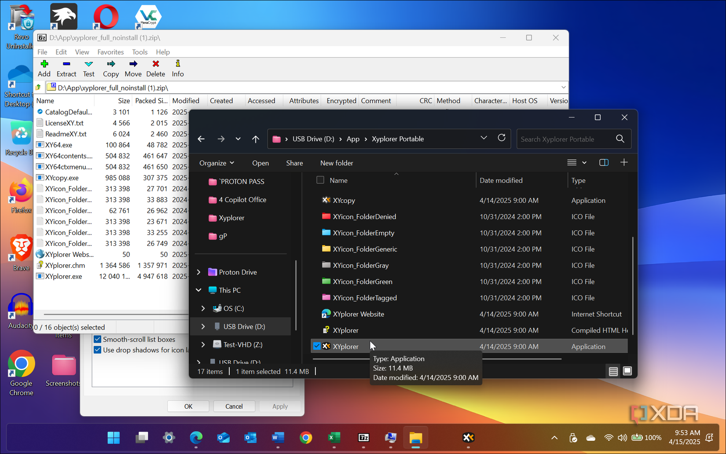Click the Search Xyplorer Portable box
This screenshot has width=726, height=454.
click(568, 139)
